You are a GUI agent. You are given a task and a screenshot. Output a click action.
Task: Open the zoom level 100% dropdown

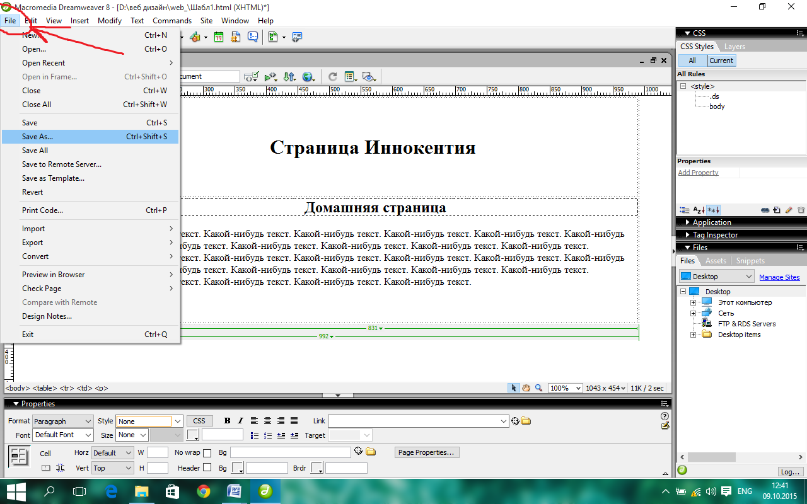565,388
